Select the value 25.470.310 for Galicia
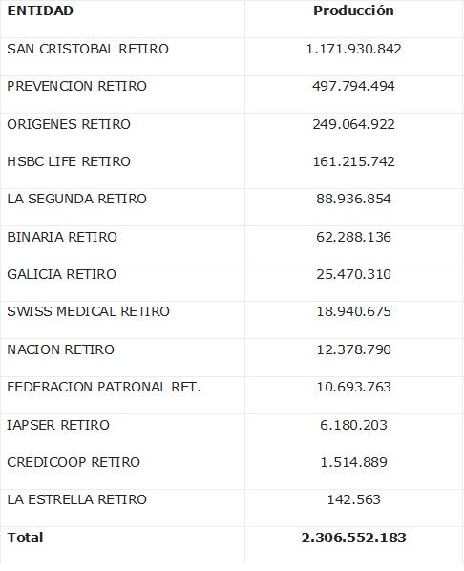Image resolution: width=464 pixels, height=571 pixels. click(353, 274)
